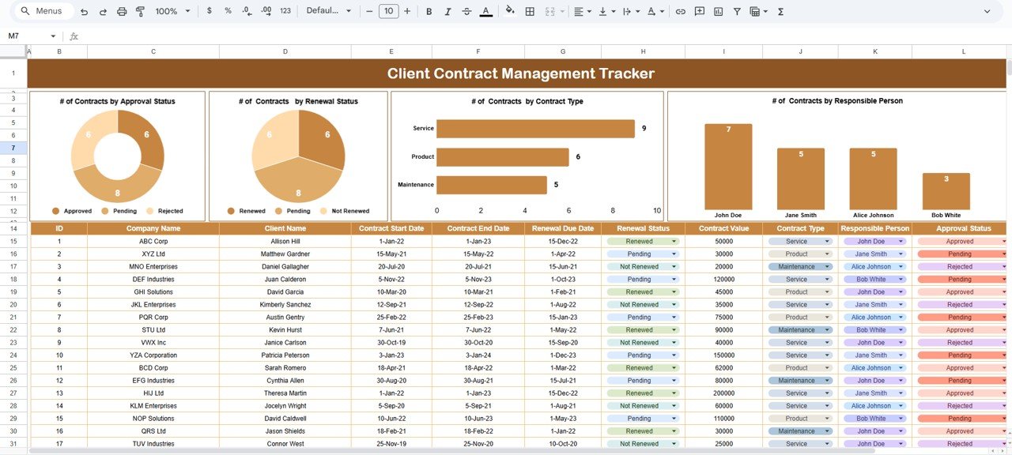The width and height of the screenshot is (1012, 455).
Task: Toggle bold formatting
Action: (x=429, y=11)
